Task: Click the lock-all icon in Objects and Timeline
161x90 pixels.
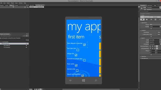Action: pos(28,40)
